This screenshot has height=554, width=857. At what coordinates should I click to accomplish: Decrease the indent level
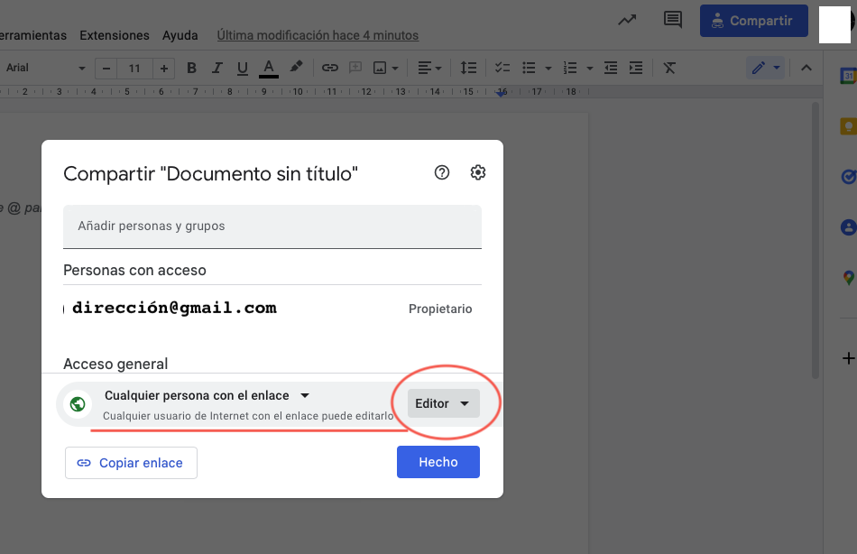[x=611, y=68]
